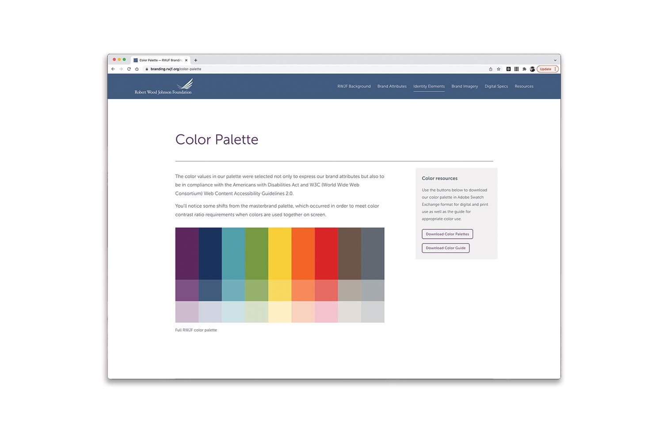Click the Update button in Chrome
The height and width of the screenshot is (442, 663).
[x=548, y=69]
